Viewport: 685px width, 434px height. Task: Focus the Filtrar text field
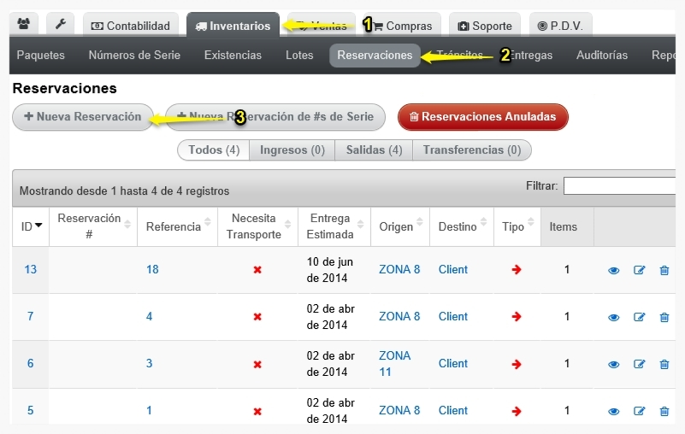point(619,186)
